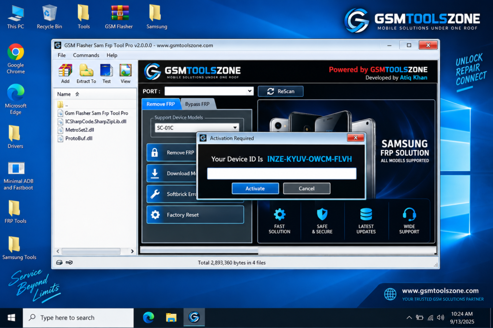Select Gsm Flasher Sam Frp Tool Pro file
Viewport: 493px width, 328px height.
point(93,113)
